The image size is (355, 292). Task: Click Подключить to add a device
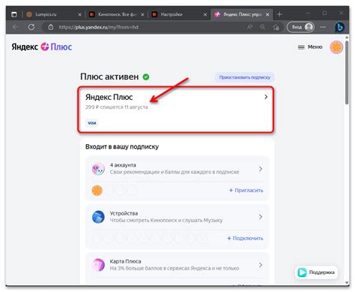pyautogui.click(x=245, y=238)
